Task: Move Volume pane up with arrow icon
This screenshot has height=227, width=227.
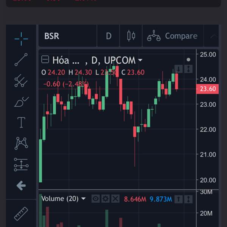Action: click(179, 199)
